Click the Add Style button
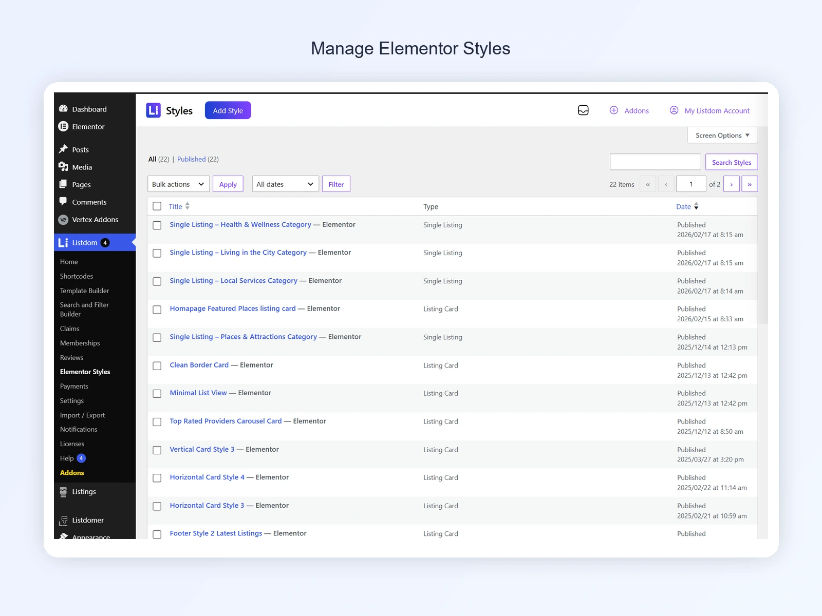This screenshot has height=616, width=822. tap(228, 110)
